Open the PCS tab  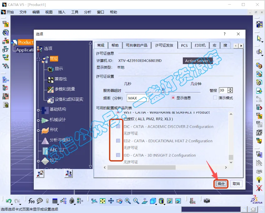point(184,45)
